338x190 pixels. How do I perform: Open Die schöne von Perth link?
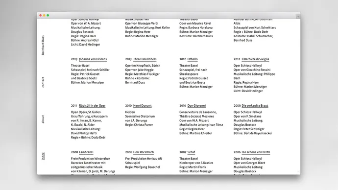[x=256, y=152]
